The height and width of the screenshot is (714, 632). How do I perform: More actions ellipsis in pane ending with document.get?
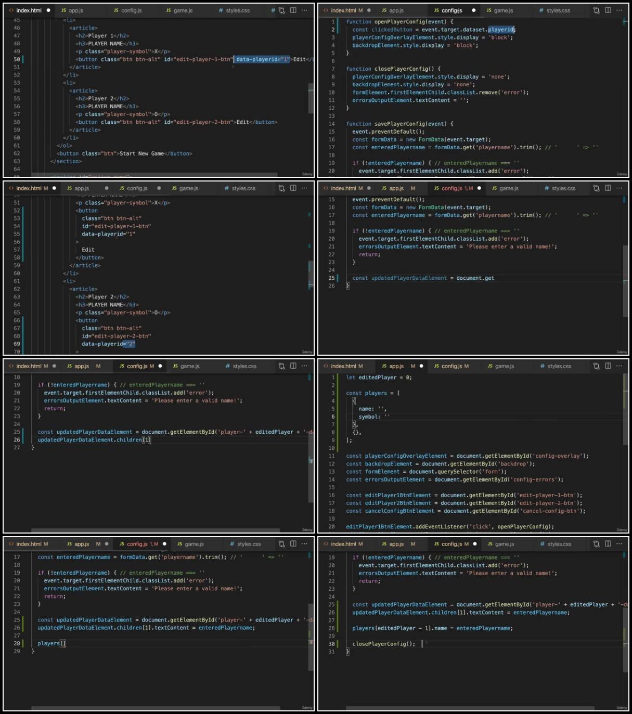(619, 188)
